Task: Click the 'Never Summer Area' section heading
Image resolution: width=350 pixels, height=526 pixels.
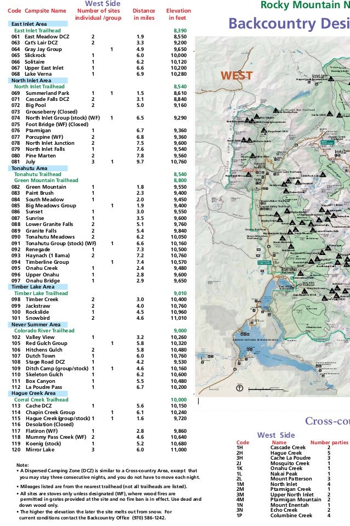Action: 38,325
